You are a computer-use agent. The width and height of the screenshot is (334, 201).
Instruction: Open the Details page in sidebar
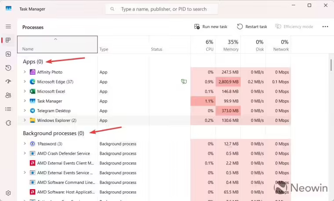(x=8, y=109)
